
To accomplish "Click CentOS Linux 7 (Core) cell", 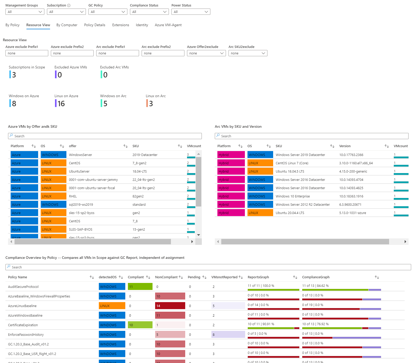I will (x=292, y=163).
